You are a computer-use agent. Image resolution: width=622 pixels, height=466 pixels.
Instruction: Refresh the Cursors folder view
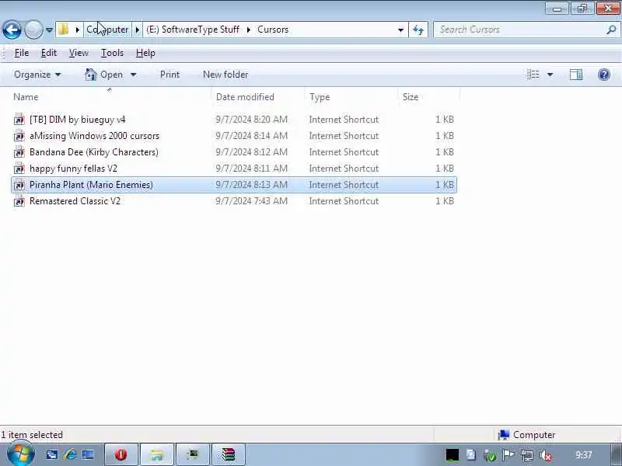pos(418,30)
